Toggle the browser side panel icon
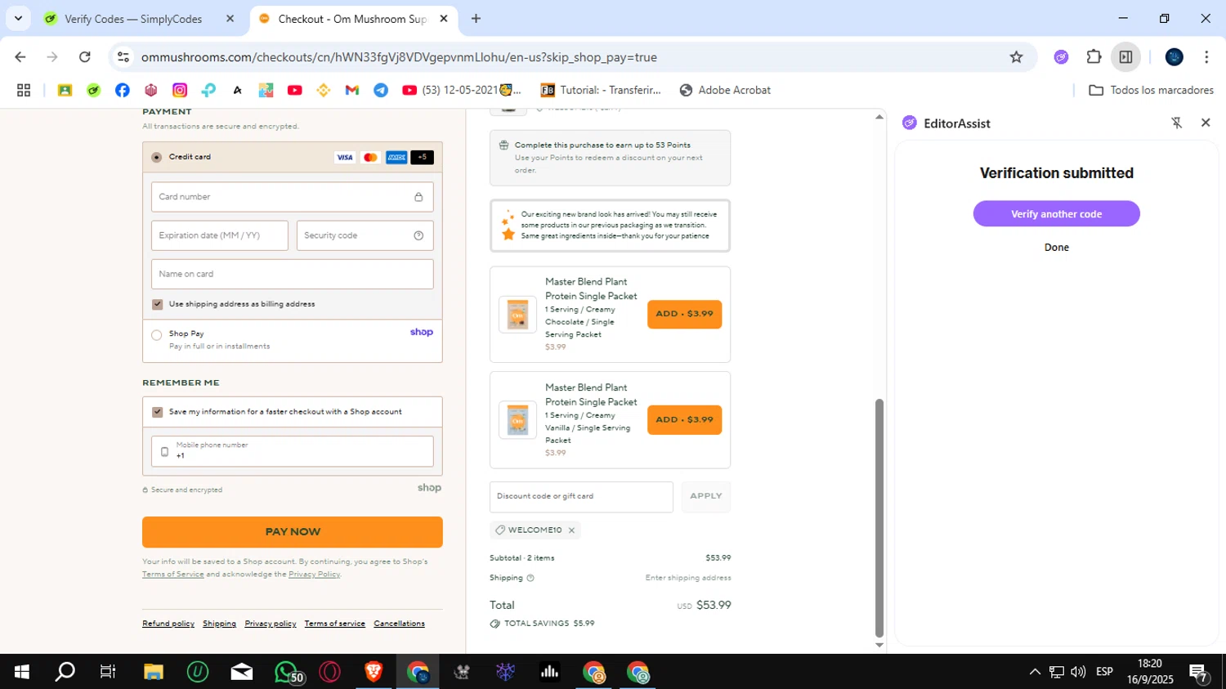Image resolution: width=1226 pixels, height=689 pixels. point(1125,57)
